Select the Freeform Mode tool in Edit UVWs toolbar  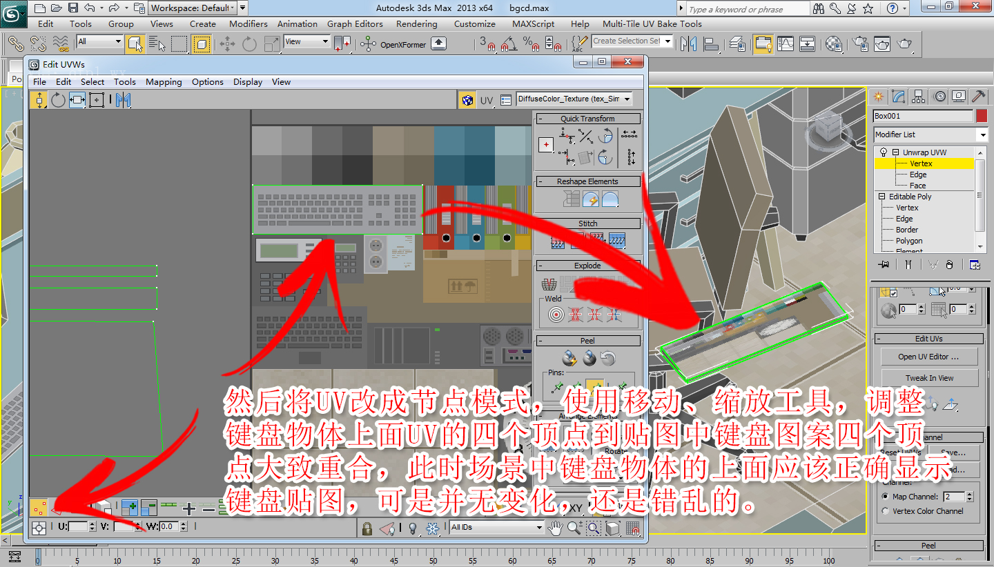pyautogui.click(x=97, y=99)
